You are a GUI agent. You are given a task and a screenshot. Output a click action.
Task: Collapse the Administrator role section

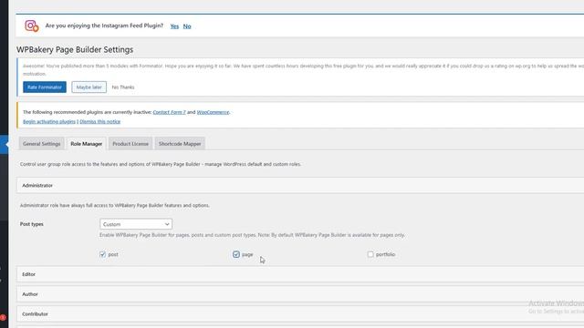click(x=300, y=185)
